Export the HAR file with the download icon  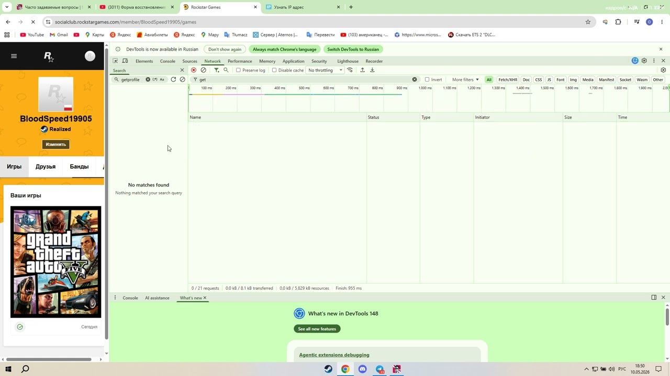pyautogui.click(x=372, y=70)
